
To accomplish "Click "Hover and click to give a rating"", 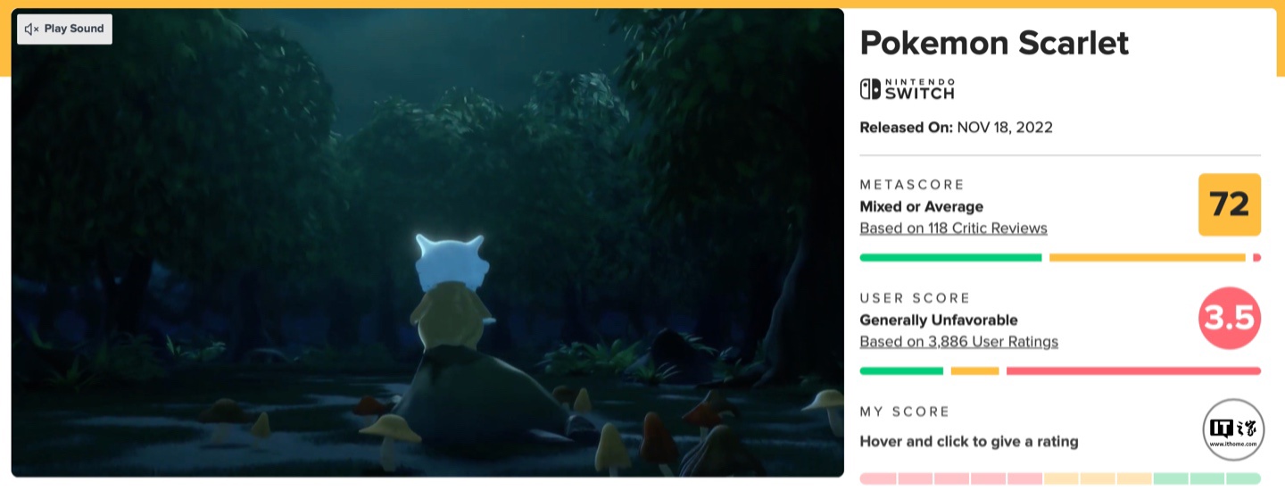I will (968, 441).
